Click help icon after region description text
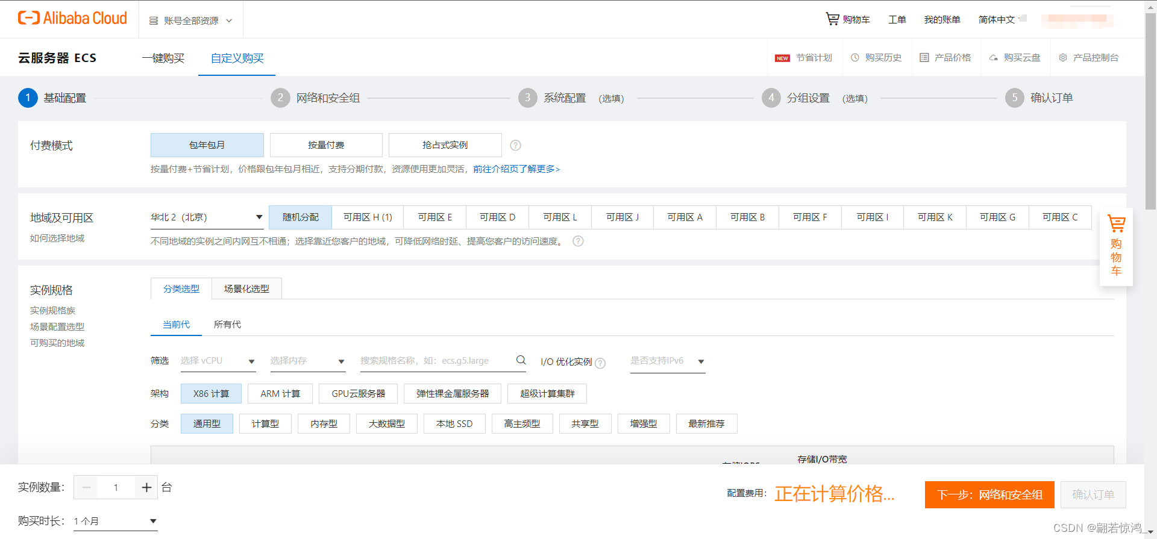This screenshot has height=539, width=1157. tap(578, 241)
